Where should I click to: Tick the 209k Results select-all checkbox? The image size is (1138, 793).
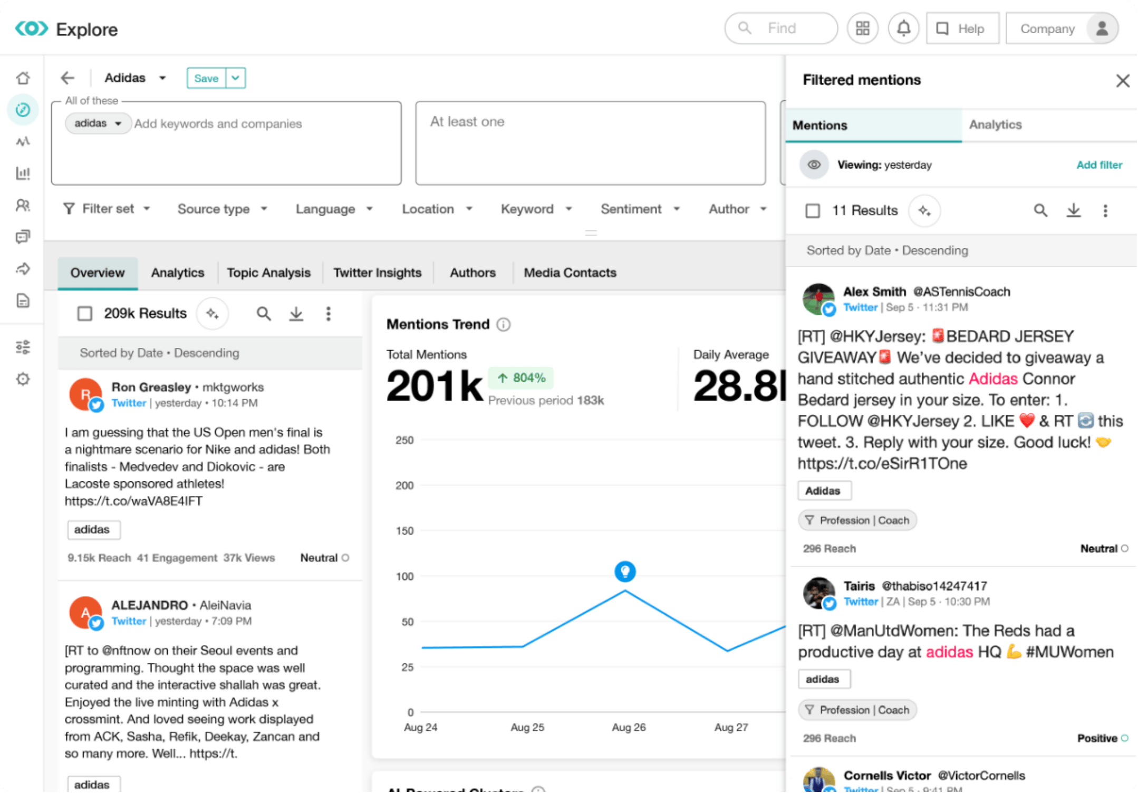(x=85, y=314)
